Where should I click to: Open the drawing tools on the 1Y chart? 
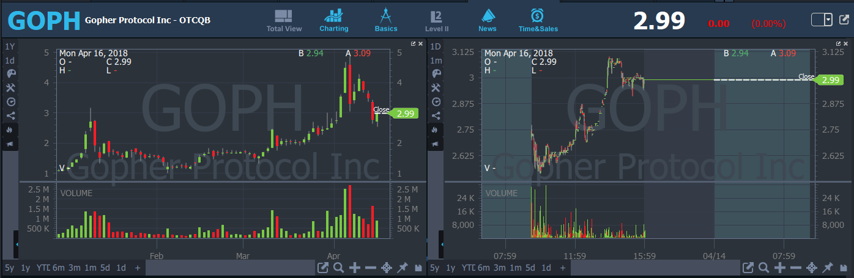(x=10, y=87)
